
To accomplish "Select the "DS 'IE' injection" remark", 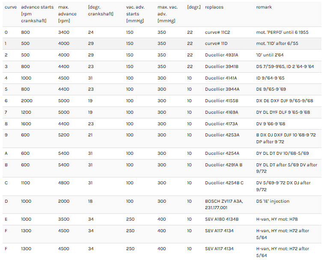I will point(273,201).
